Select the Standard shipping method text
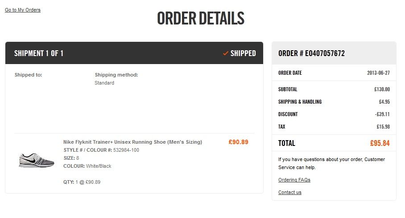This screenshot has height=218, width=405. tap(104, 83)
